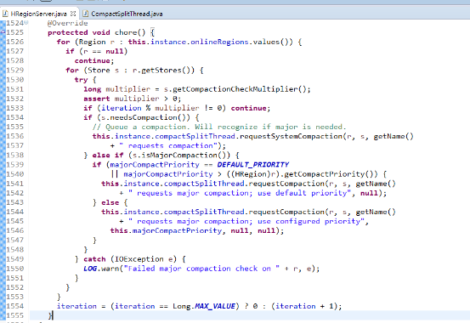Click line number 1531 in the gutter
470x323 pixels.
point(15,89)
